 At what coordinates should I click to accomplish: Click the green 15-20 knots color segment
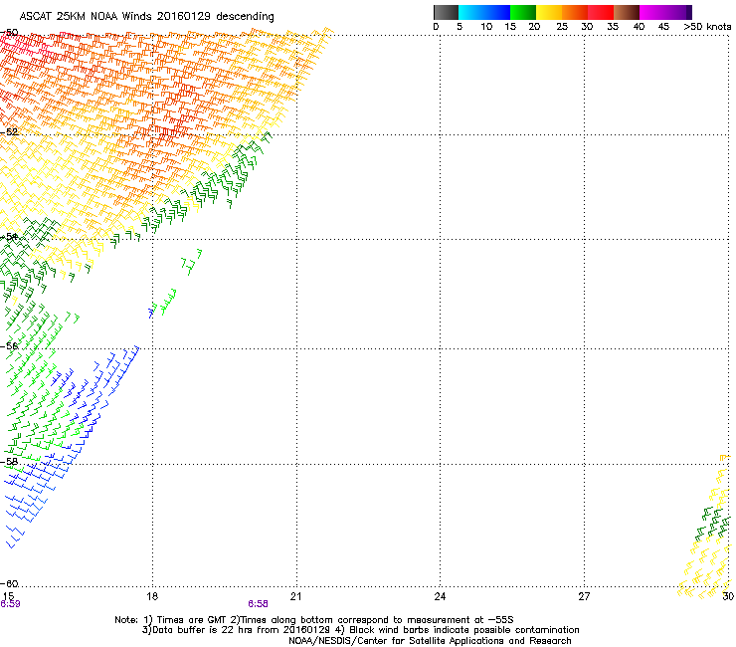tap(523, 12)
